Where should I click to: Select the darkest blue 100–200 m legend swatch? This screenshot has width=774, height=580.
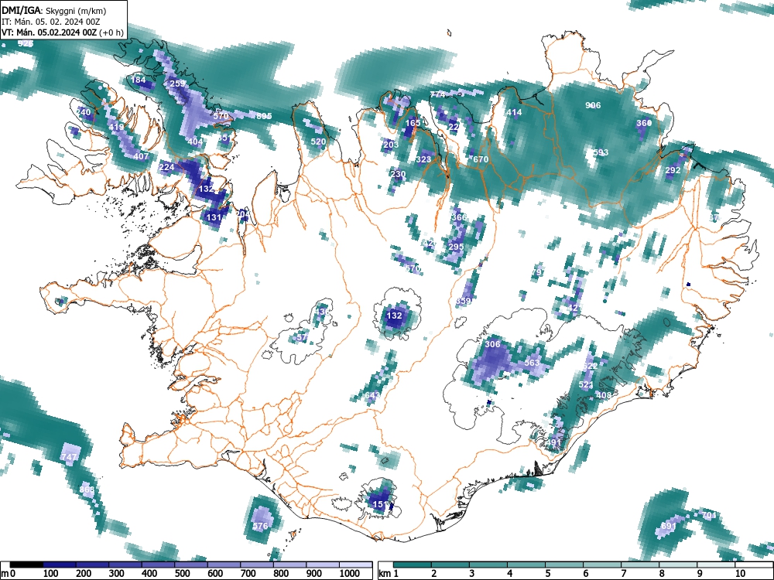pos(60,565)
